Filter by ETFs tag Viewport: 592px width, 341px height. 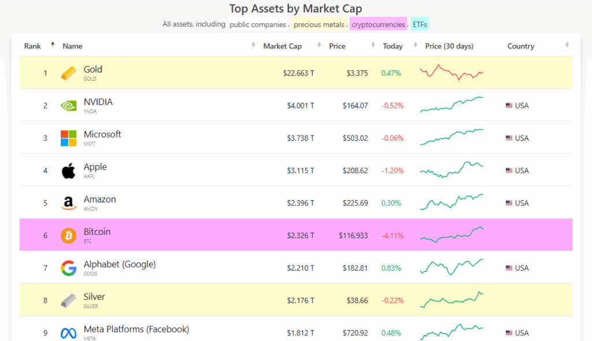point(420,24)
